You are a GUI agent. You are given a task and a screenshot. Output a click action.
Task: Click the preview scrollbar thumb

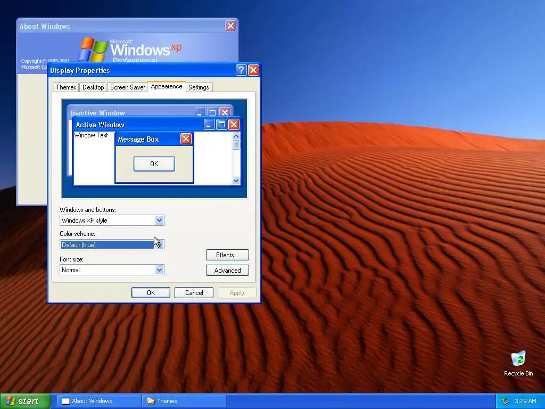click(236, 145)
